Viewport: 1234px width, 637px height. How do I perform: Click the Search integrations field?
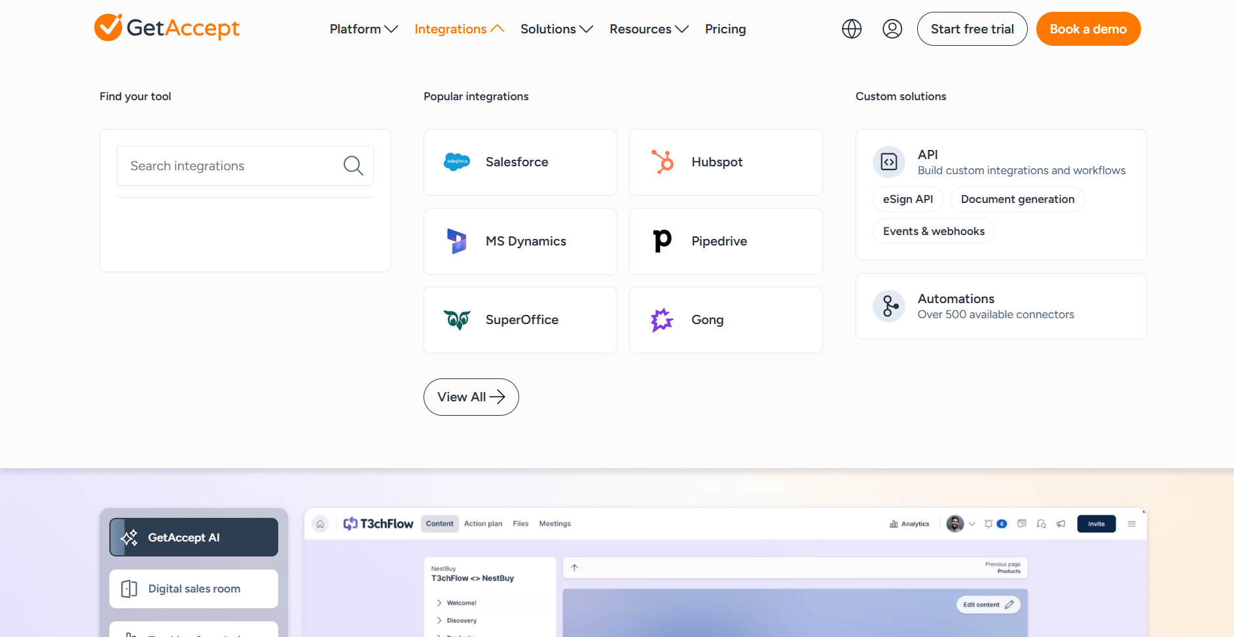point(245,166)
